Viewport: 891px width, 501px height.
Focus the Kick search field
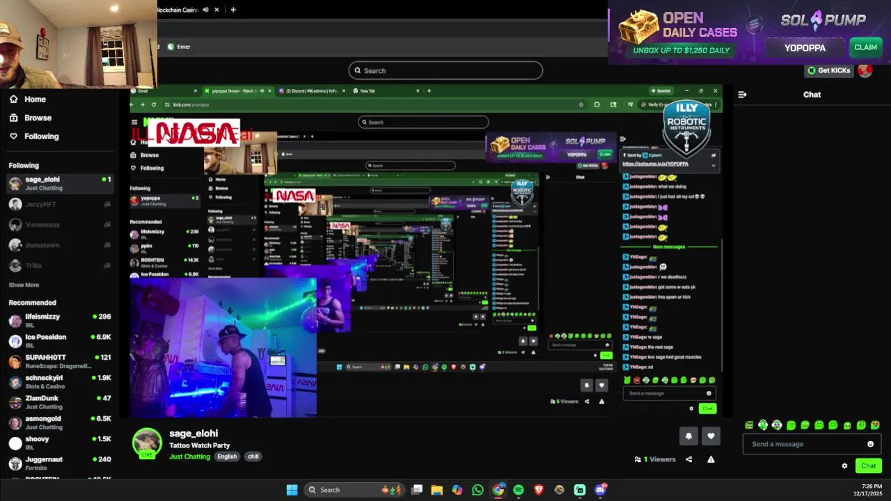point(445,70)
